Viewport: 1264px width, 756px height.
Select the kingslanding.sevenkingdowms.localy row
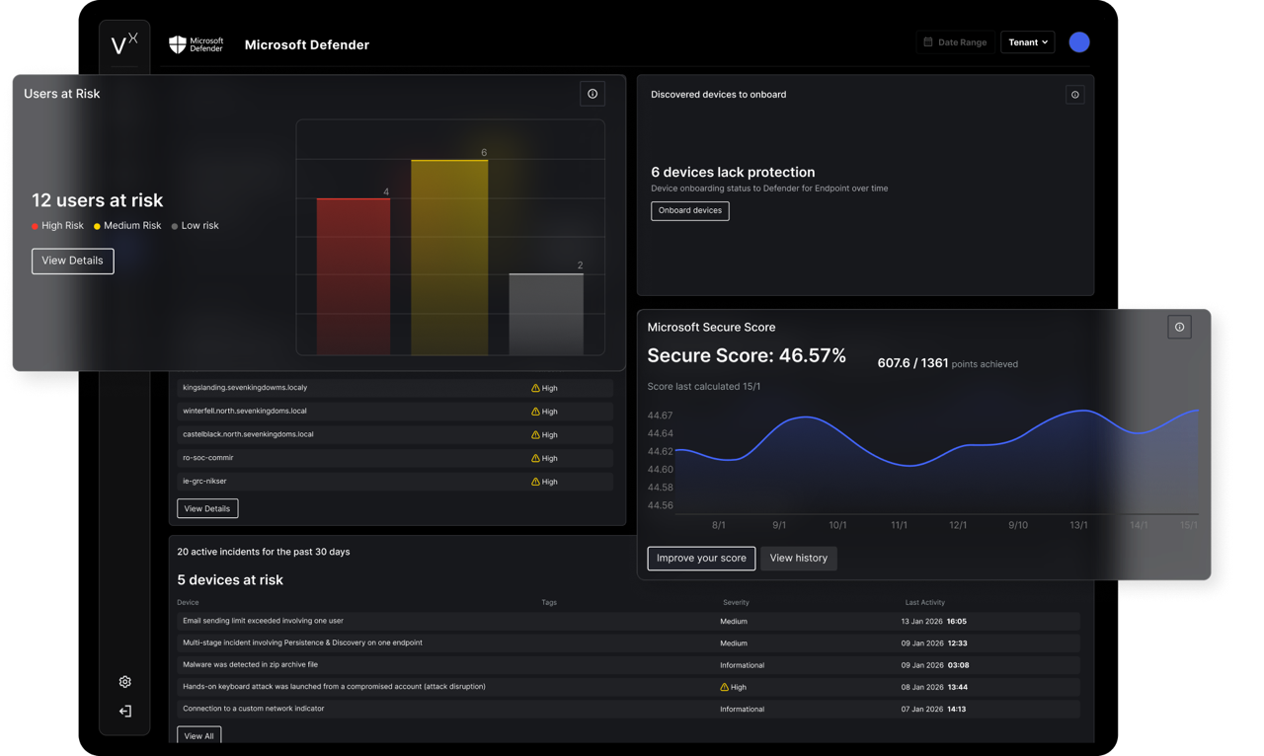pyautogui.click(x=395, y=388)
